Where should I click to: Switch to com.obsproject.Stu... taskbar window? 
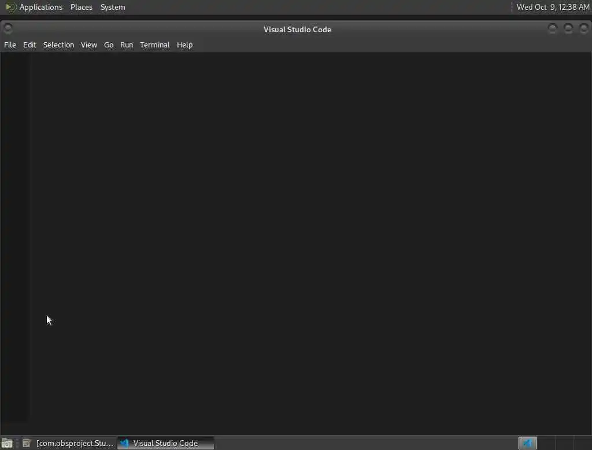pyautogui.click(x=68, y=443)
